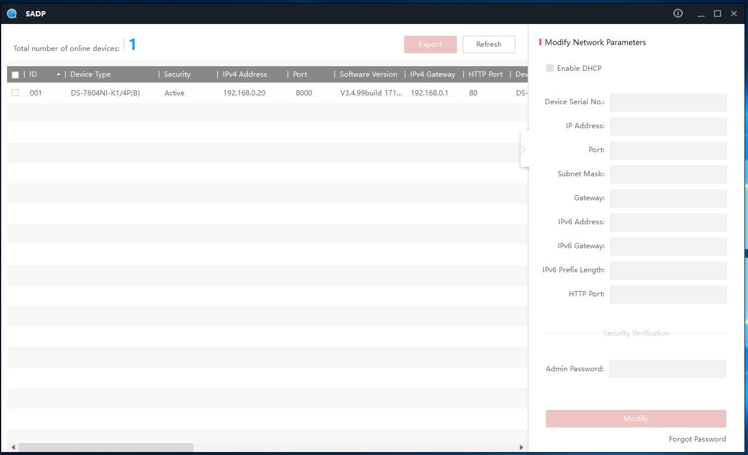Open the info/about icon in title bar
748x455 pixels.
click(x=678, y=13)
